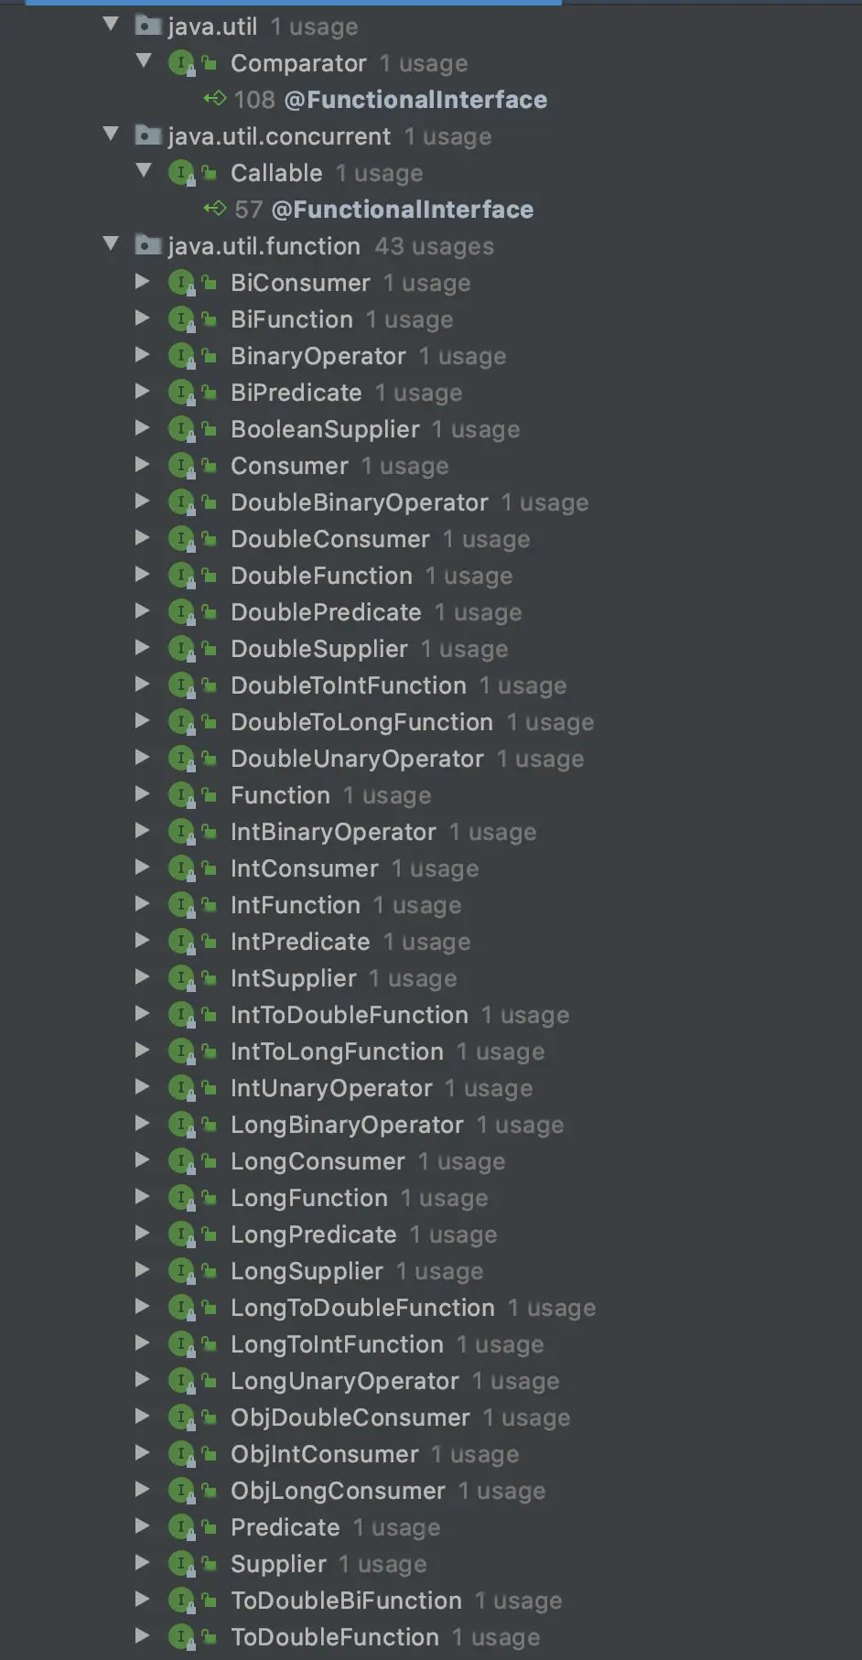The image size is (862, 1660).
Task: Click the interface icon next to Supplier
Action: (182, 1564)
